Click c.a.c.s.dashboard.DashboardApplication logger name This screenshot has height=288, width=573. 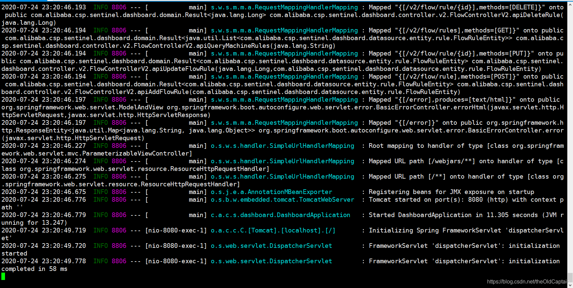click(x=281, y=215)
